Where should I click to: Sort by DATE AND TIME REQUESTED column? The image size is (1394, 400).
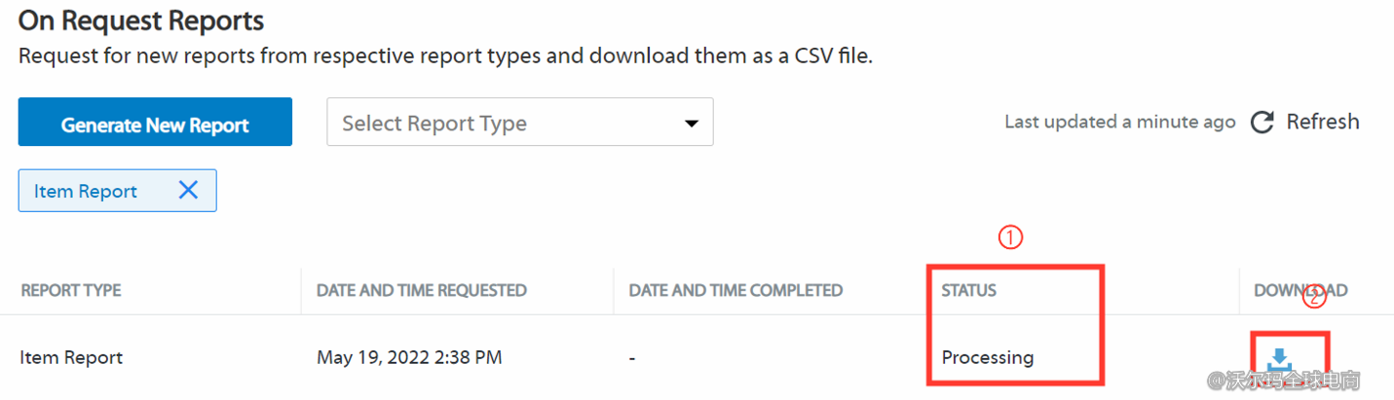click(421, 290)
